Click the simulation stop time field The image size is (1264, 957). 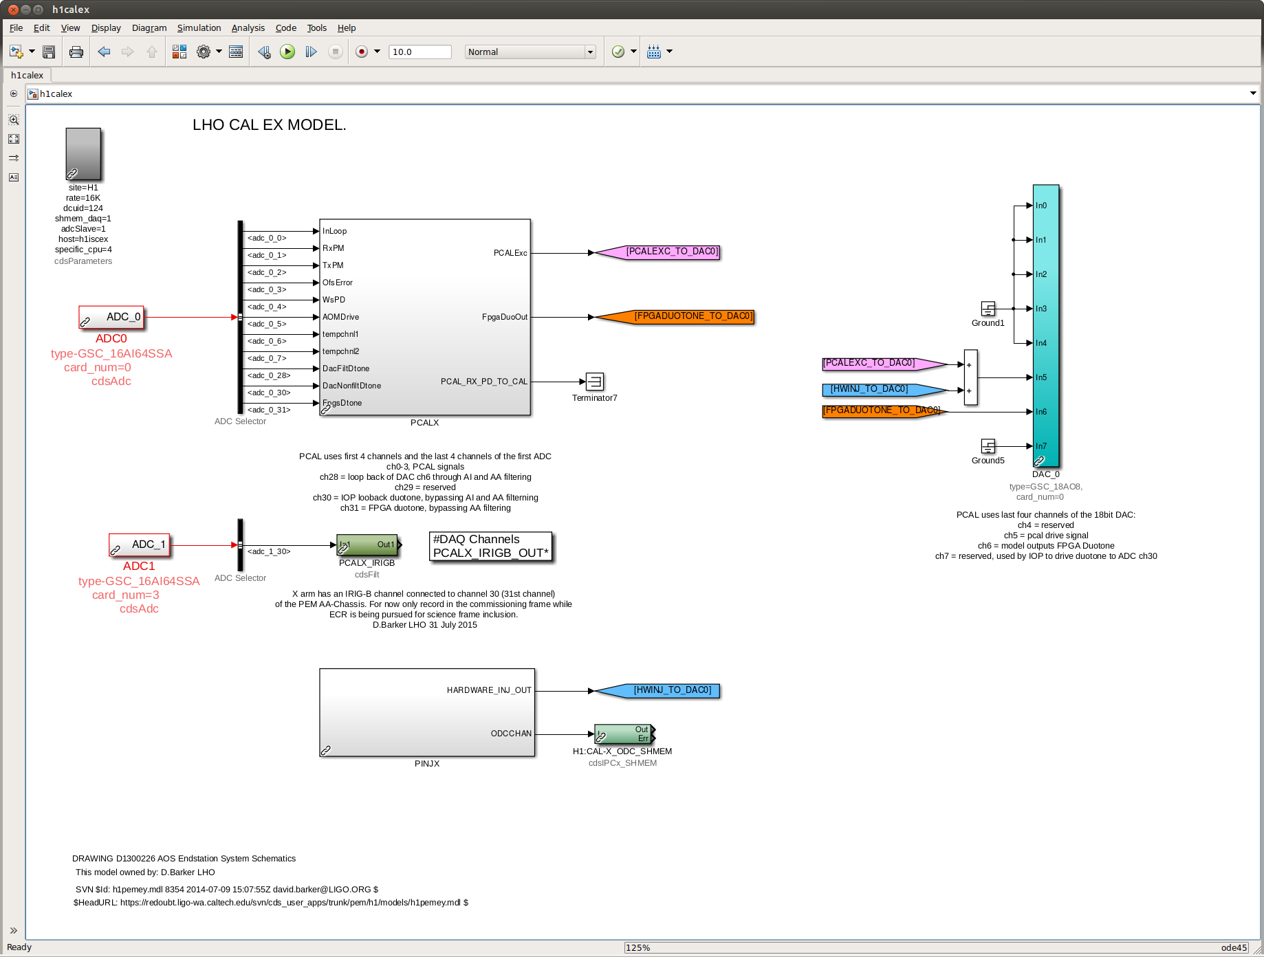tap(420, 52)
